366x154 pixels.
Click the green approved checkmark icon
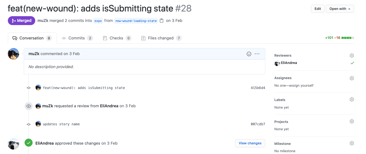(28, 143)
